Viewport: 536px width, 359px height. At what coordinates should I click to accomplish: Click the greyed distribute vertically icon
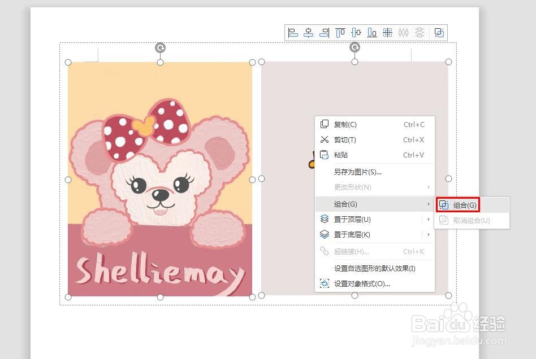coord(420,33)
